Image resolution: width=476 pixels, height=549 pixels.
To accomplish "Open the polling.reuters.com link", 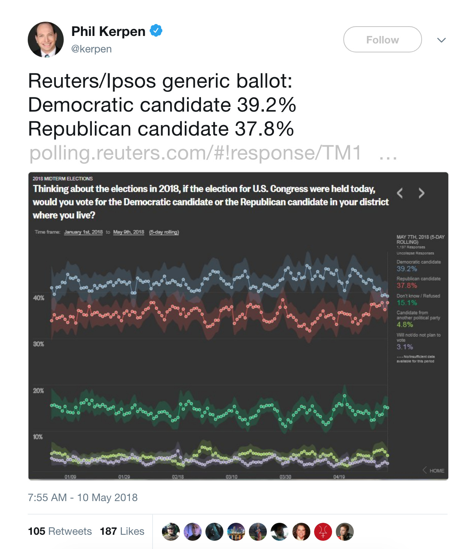I will (195, 153).
